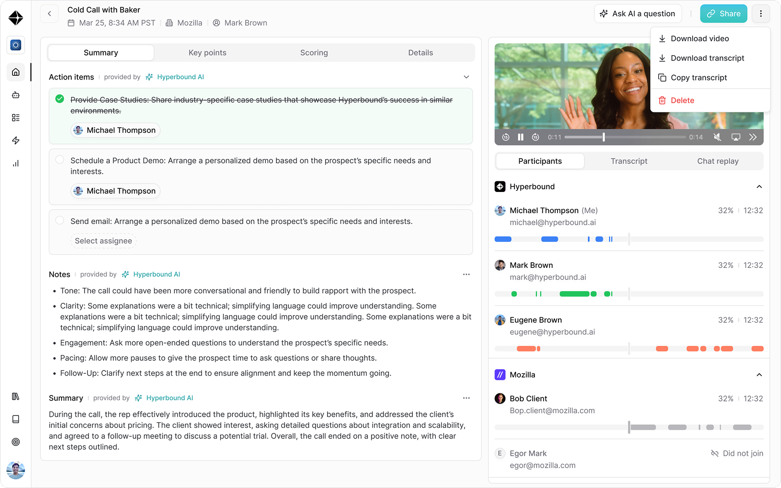Click the Egor Mark participant row
This screenshot has width=781, height=488.
point(629,459)
